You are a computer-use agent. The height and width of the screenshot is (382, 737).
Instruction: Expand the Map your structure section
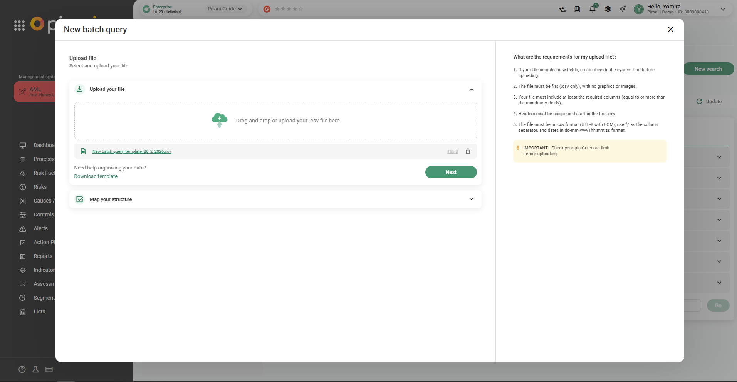point(471,199)
